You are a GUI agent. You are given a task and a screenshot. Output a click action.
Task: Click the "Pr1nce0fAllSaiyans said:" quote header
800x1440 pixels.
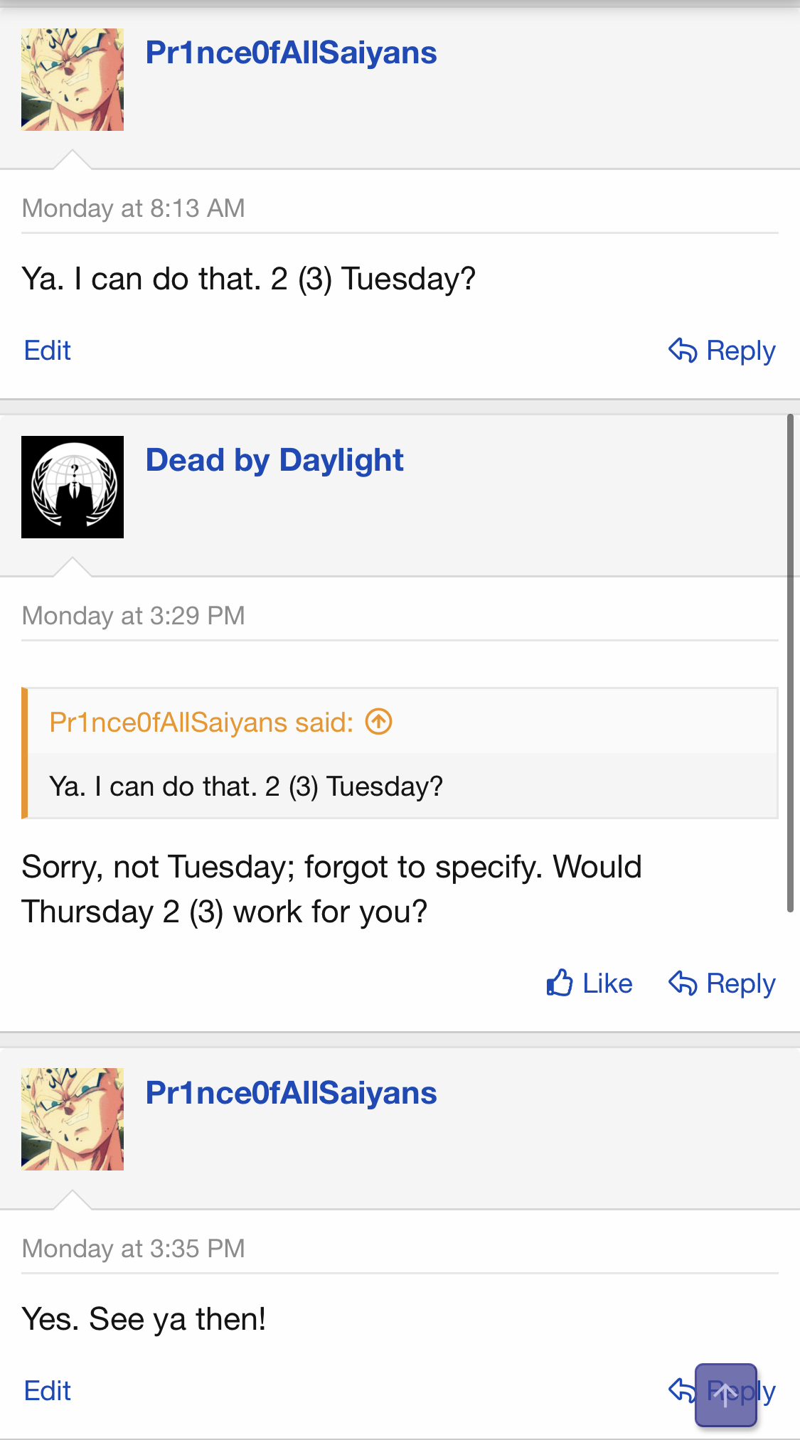[x=201, y=722]
